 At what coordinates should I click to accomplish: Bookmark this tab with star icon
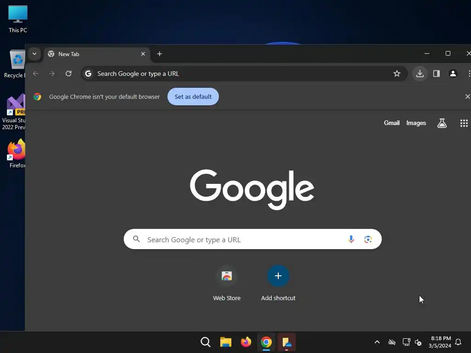(397, 74)
